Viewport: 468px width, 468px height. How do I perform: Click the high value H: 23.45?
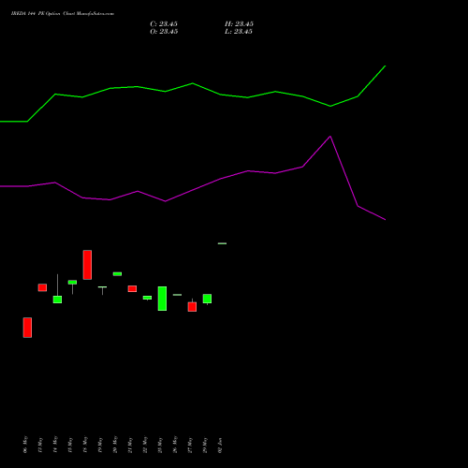(239, 24)
